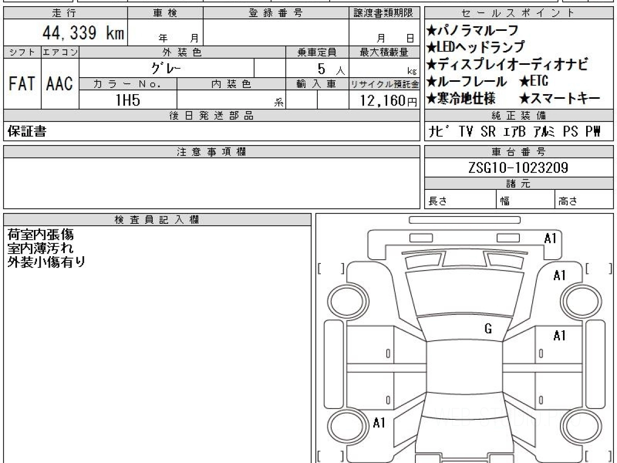Click the 長さ dimension cell

pyautogui.click(x=461, y=200)
